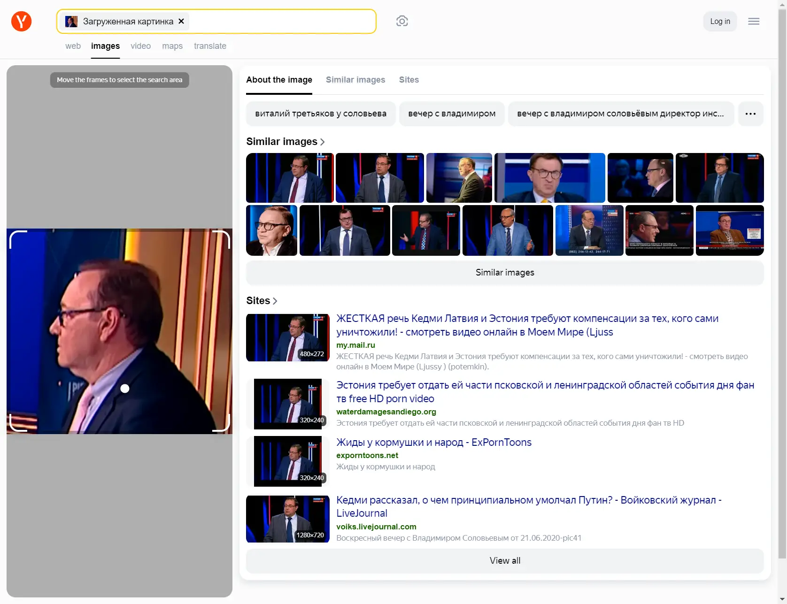The image size is (787, 604).
Task: Expand the Sites heading chevron
Action: [x=275, y=301]
